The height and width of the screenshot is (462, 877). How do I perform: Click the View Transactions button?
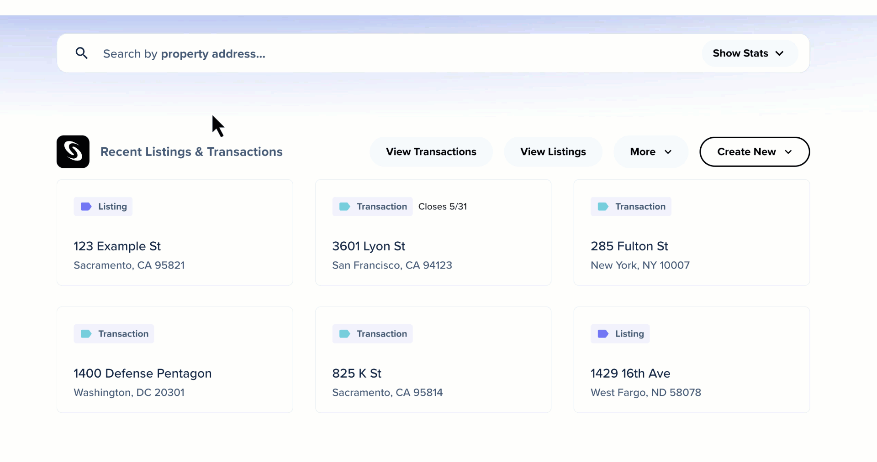(x=431, y=152)
